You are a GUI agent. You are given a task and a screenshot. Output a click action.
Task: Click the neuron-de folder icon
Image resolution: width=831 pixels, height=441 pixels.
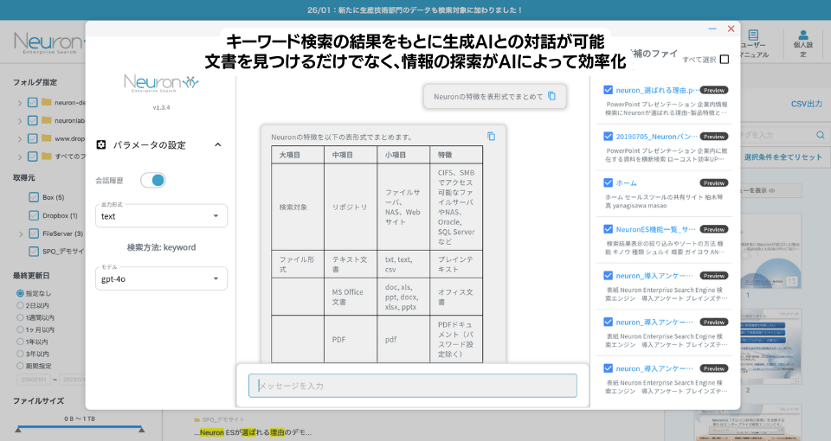coord(47,102)
